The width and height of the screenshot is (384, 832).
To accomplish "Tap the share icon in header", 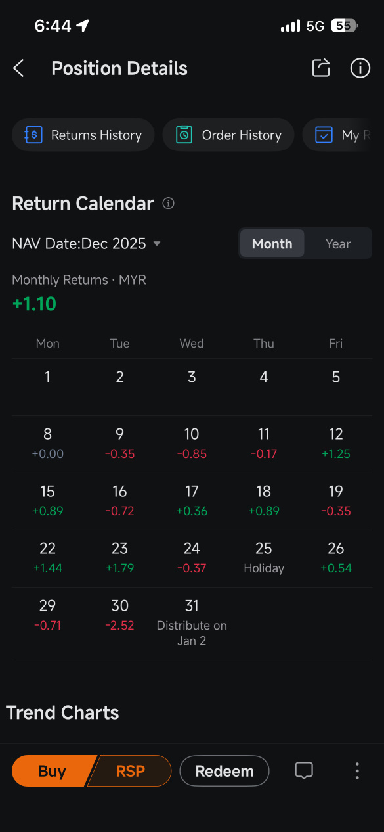I will point(321,68).
